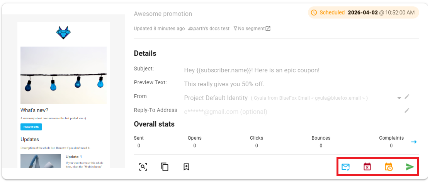The height and width of the screenshot is (182, 430).
Task: Click the green send now arrow icon
Action: click(x=410, y=167)
